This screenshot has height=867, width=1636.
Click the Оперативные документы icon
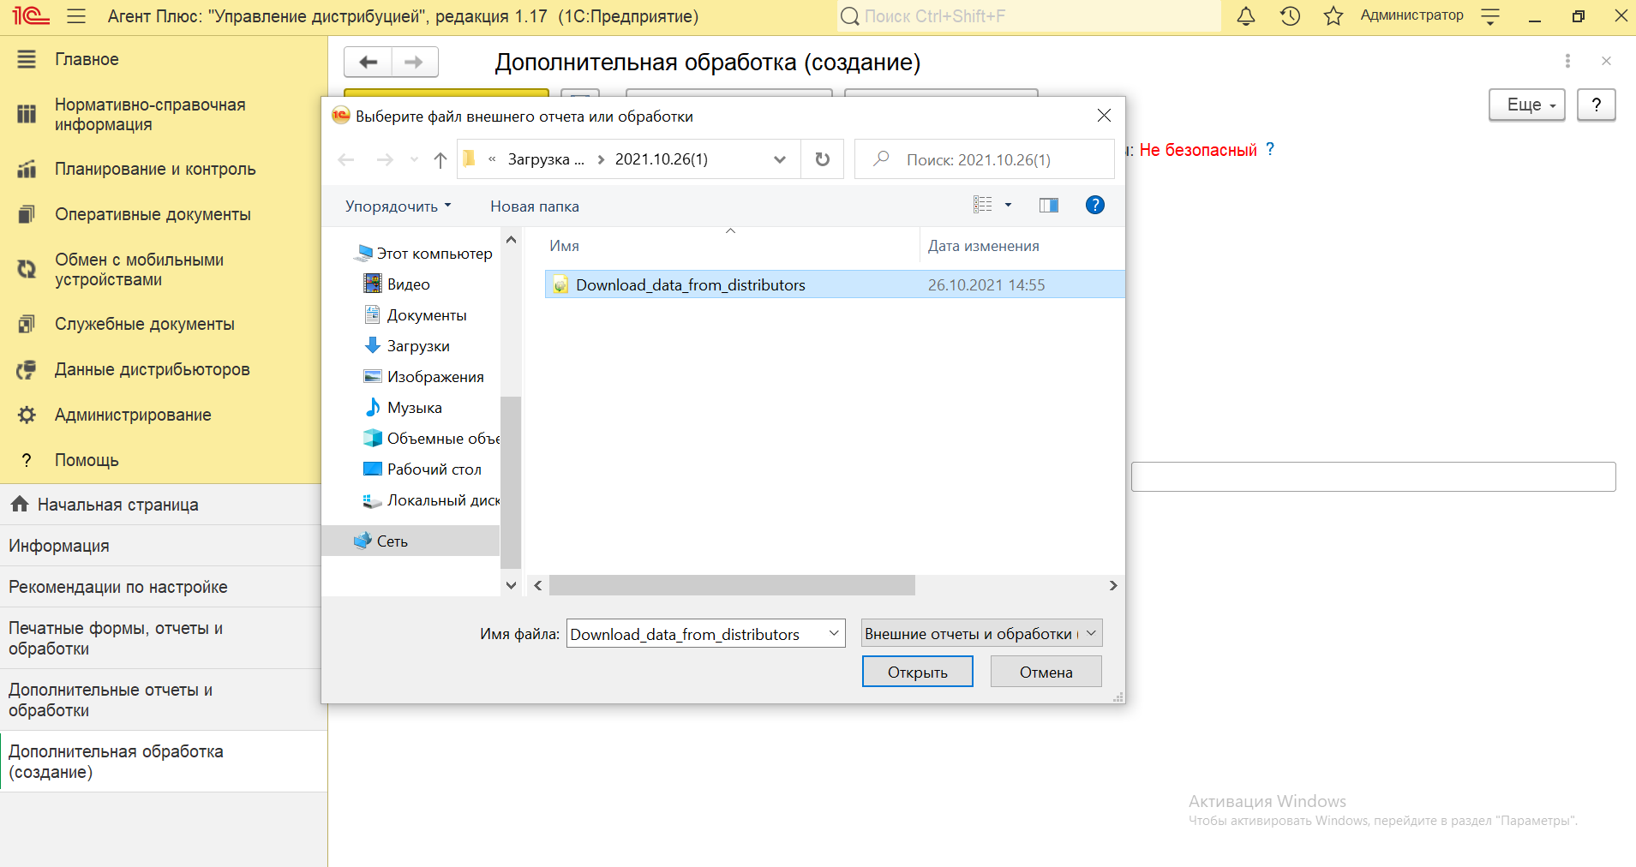click(x=27, y=214)
